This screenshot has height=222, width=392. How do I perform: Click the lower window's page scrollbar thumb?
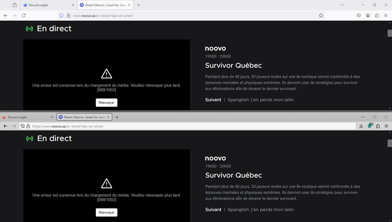390,143
